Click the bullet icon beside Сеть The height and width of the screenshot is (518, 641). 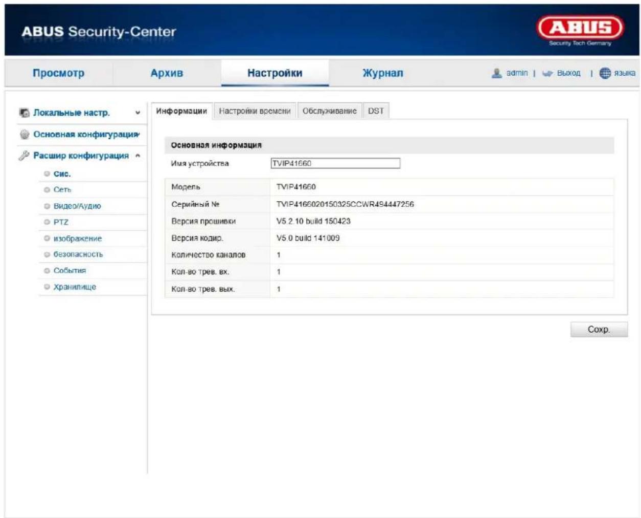47,190
